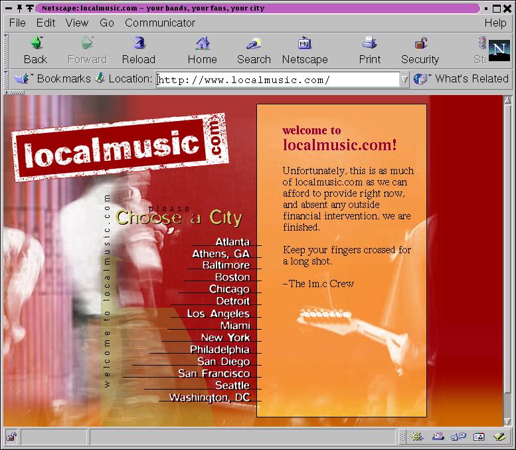Select the San Diego link

tap(223, 362)
